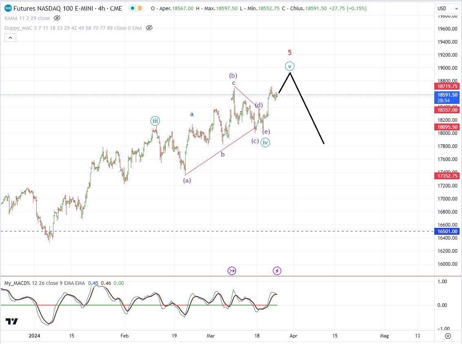Click the 2024 label on time axis
Viewport: 462px width, 344px height.
pyautogui.click(x=35, y=336)
